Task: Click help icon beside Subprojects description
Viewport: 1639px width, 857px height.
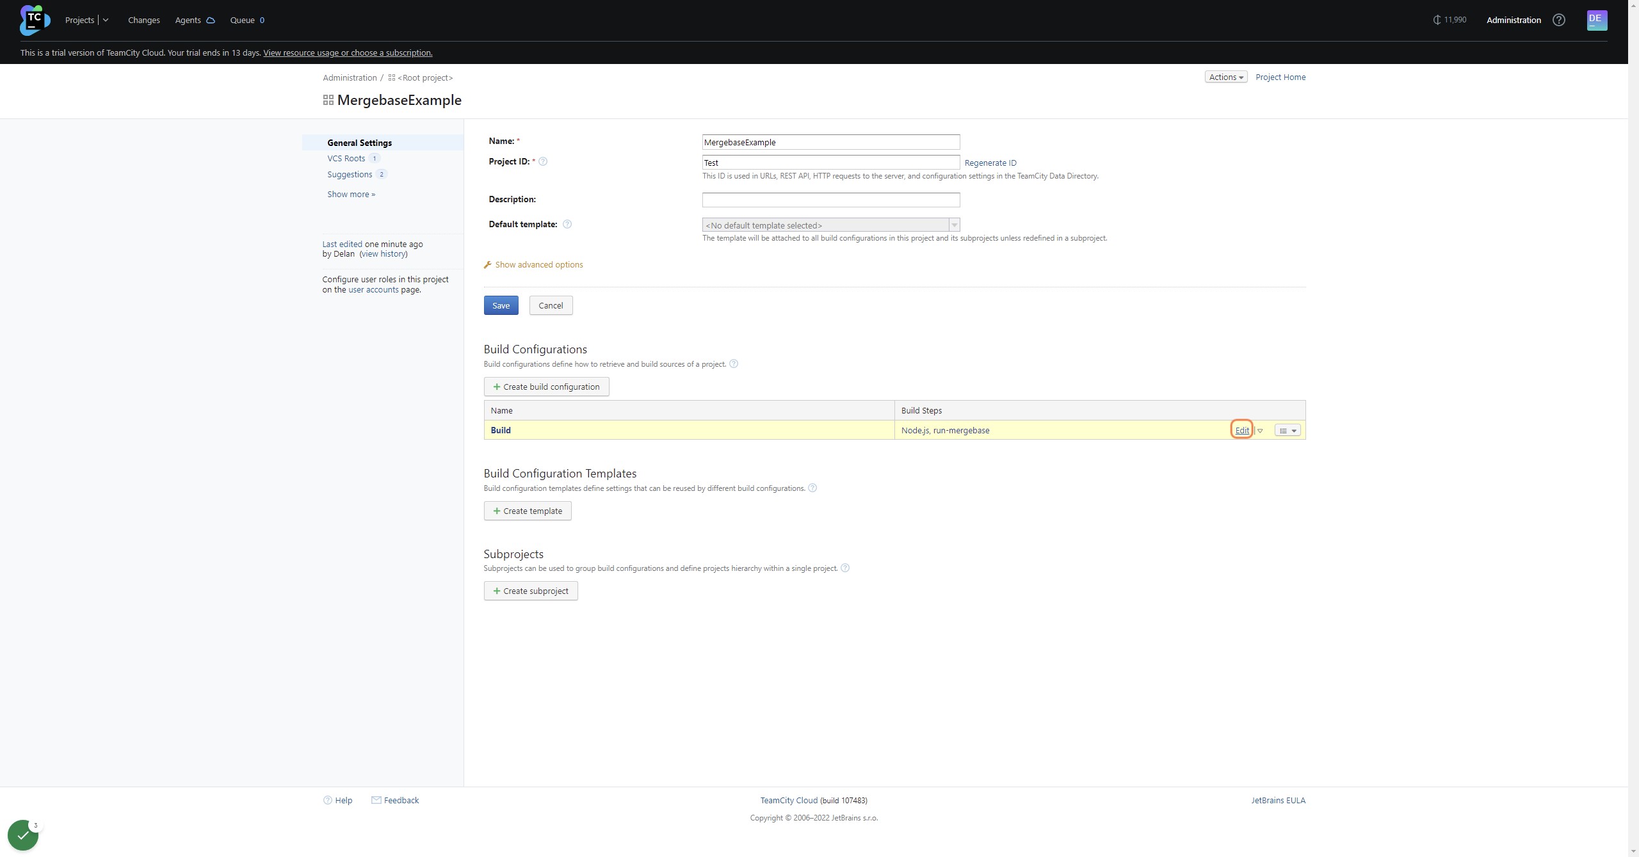Action: pos(845,568)
